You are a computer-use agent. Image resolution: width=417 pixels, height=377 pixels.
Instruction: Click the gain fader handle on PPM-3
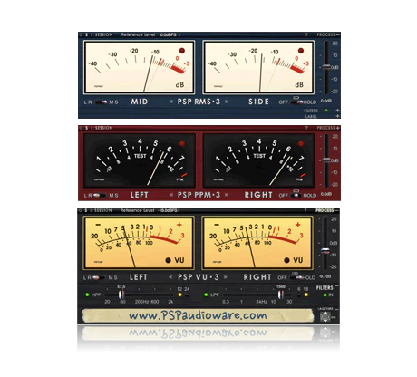point(326,160)
